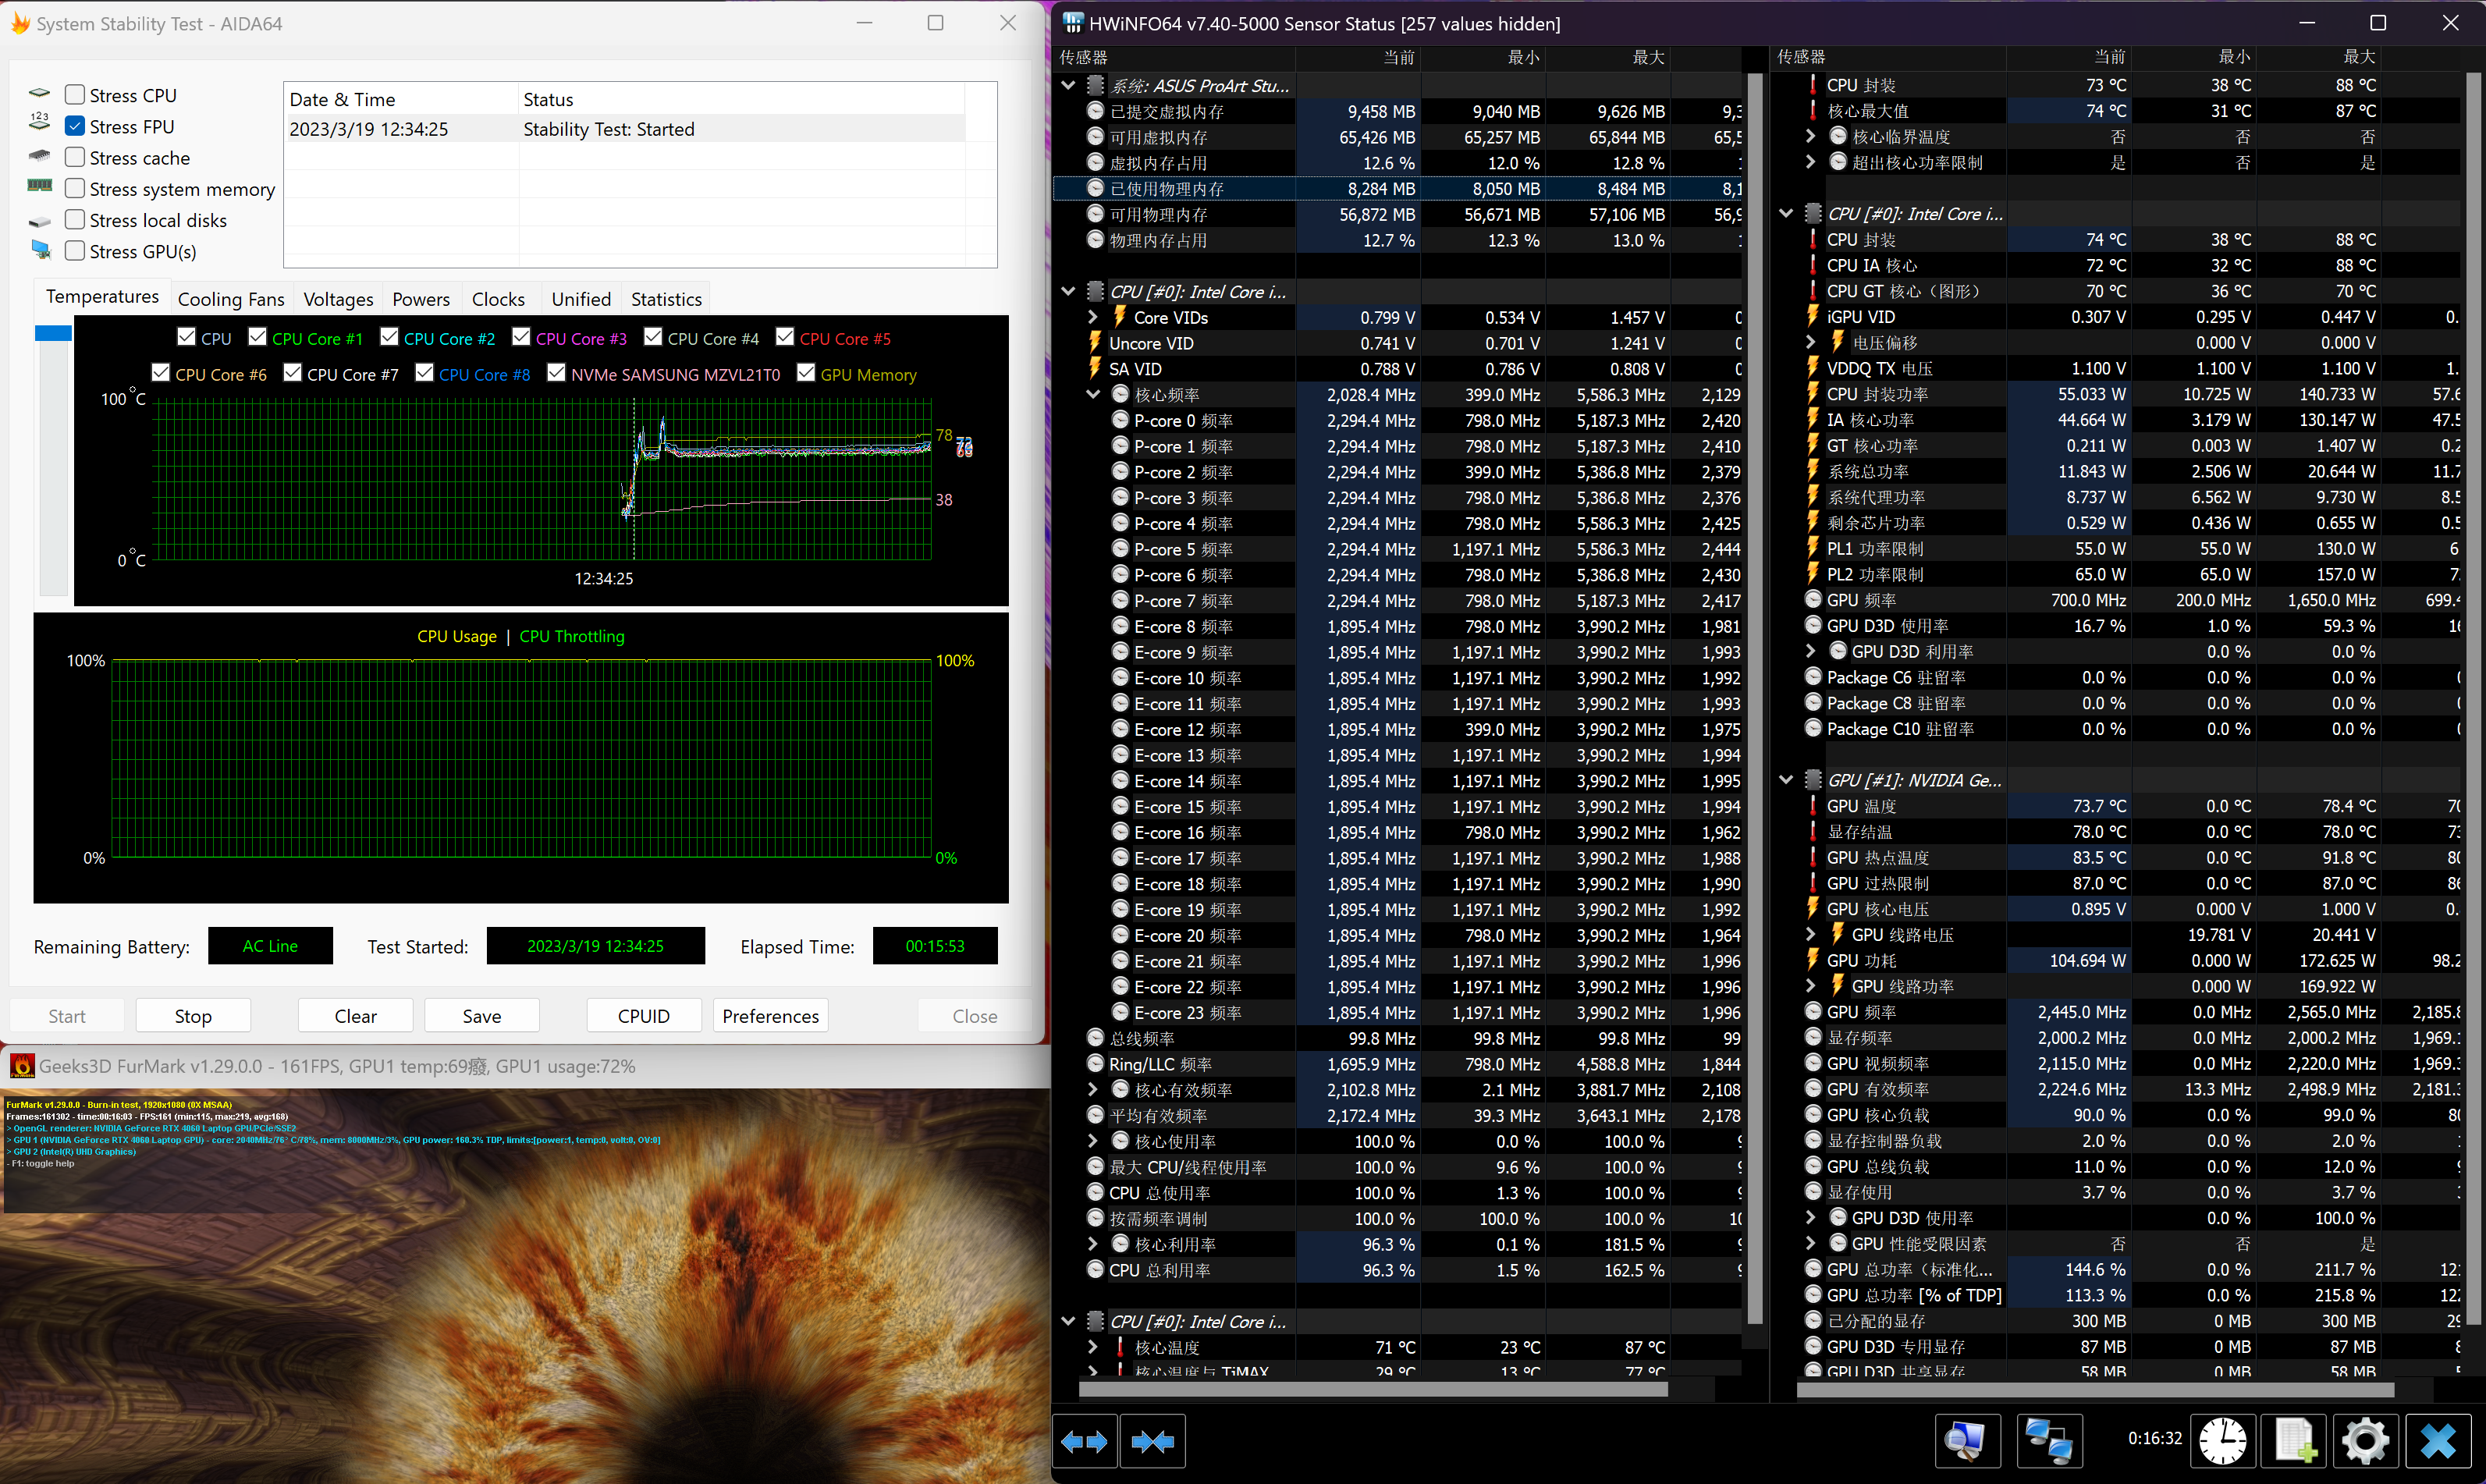Start logging with the sheet-plus icon

point(2294,1441)
